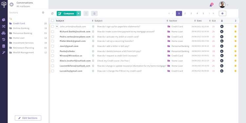This screenshot has width=246, height=123.
Task: Click the refresh conversations icon
Action: click(x=52, y=13)
